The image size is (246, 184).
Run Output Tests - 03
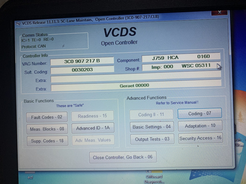point(152,139)
